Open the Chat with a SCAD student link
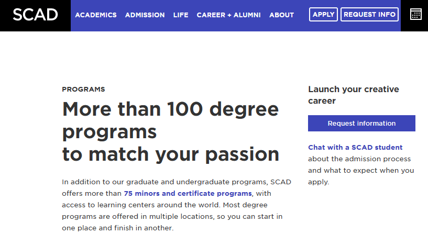The image size is (428, 245). pos(355,147)
